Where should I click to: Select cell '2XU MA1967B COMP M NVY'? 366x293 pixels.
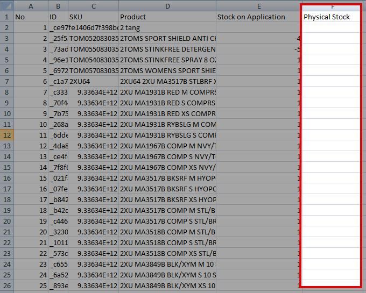coord(167,146)
